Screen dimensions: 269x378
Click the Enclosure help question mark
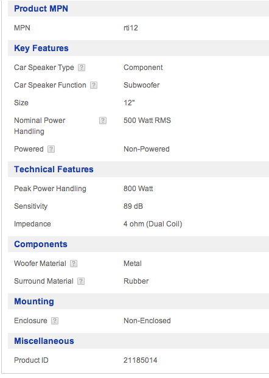coord(55,321)
